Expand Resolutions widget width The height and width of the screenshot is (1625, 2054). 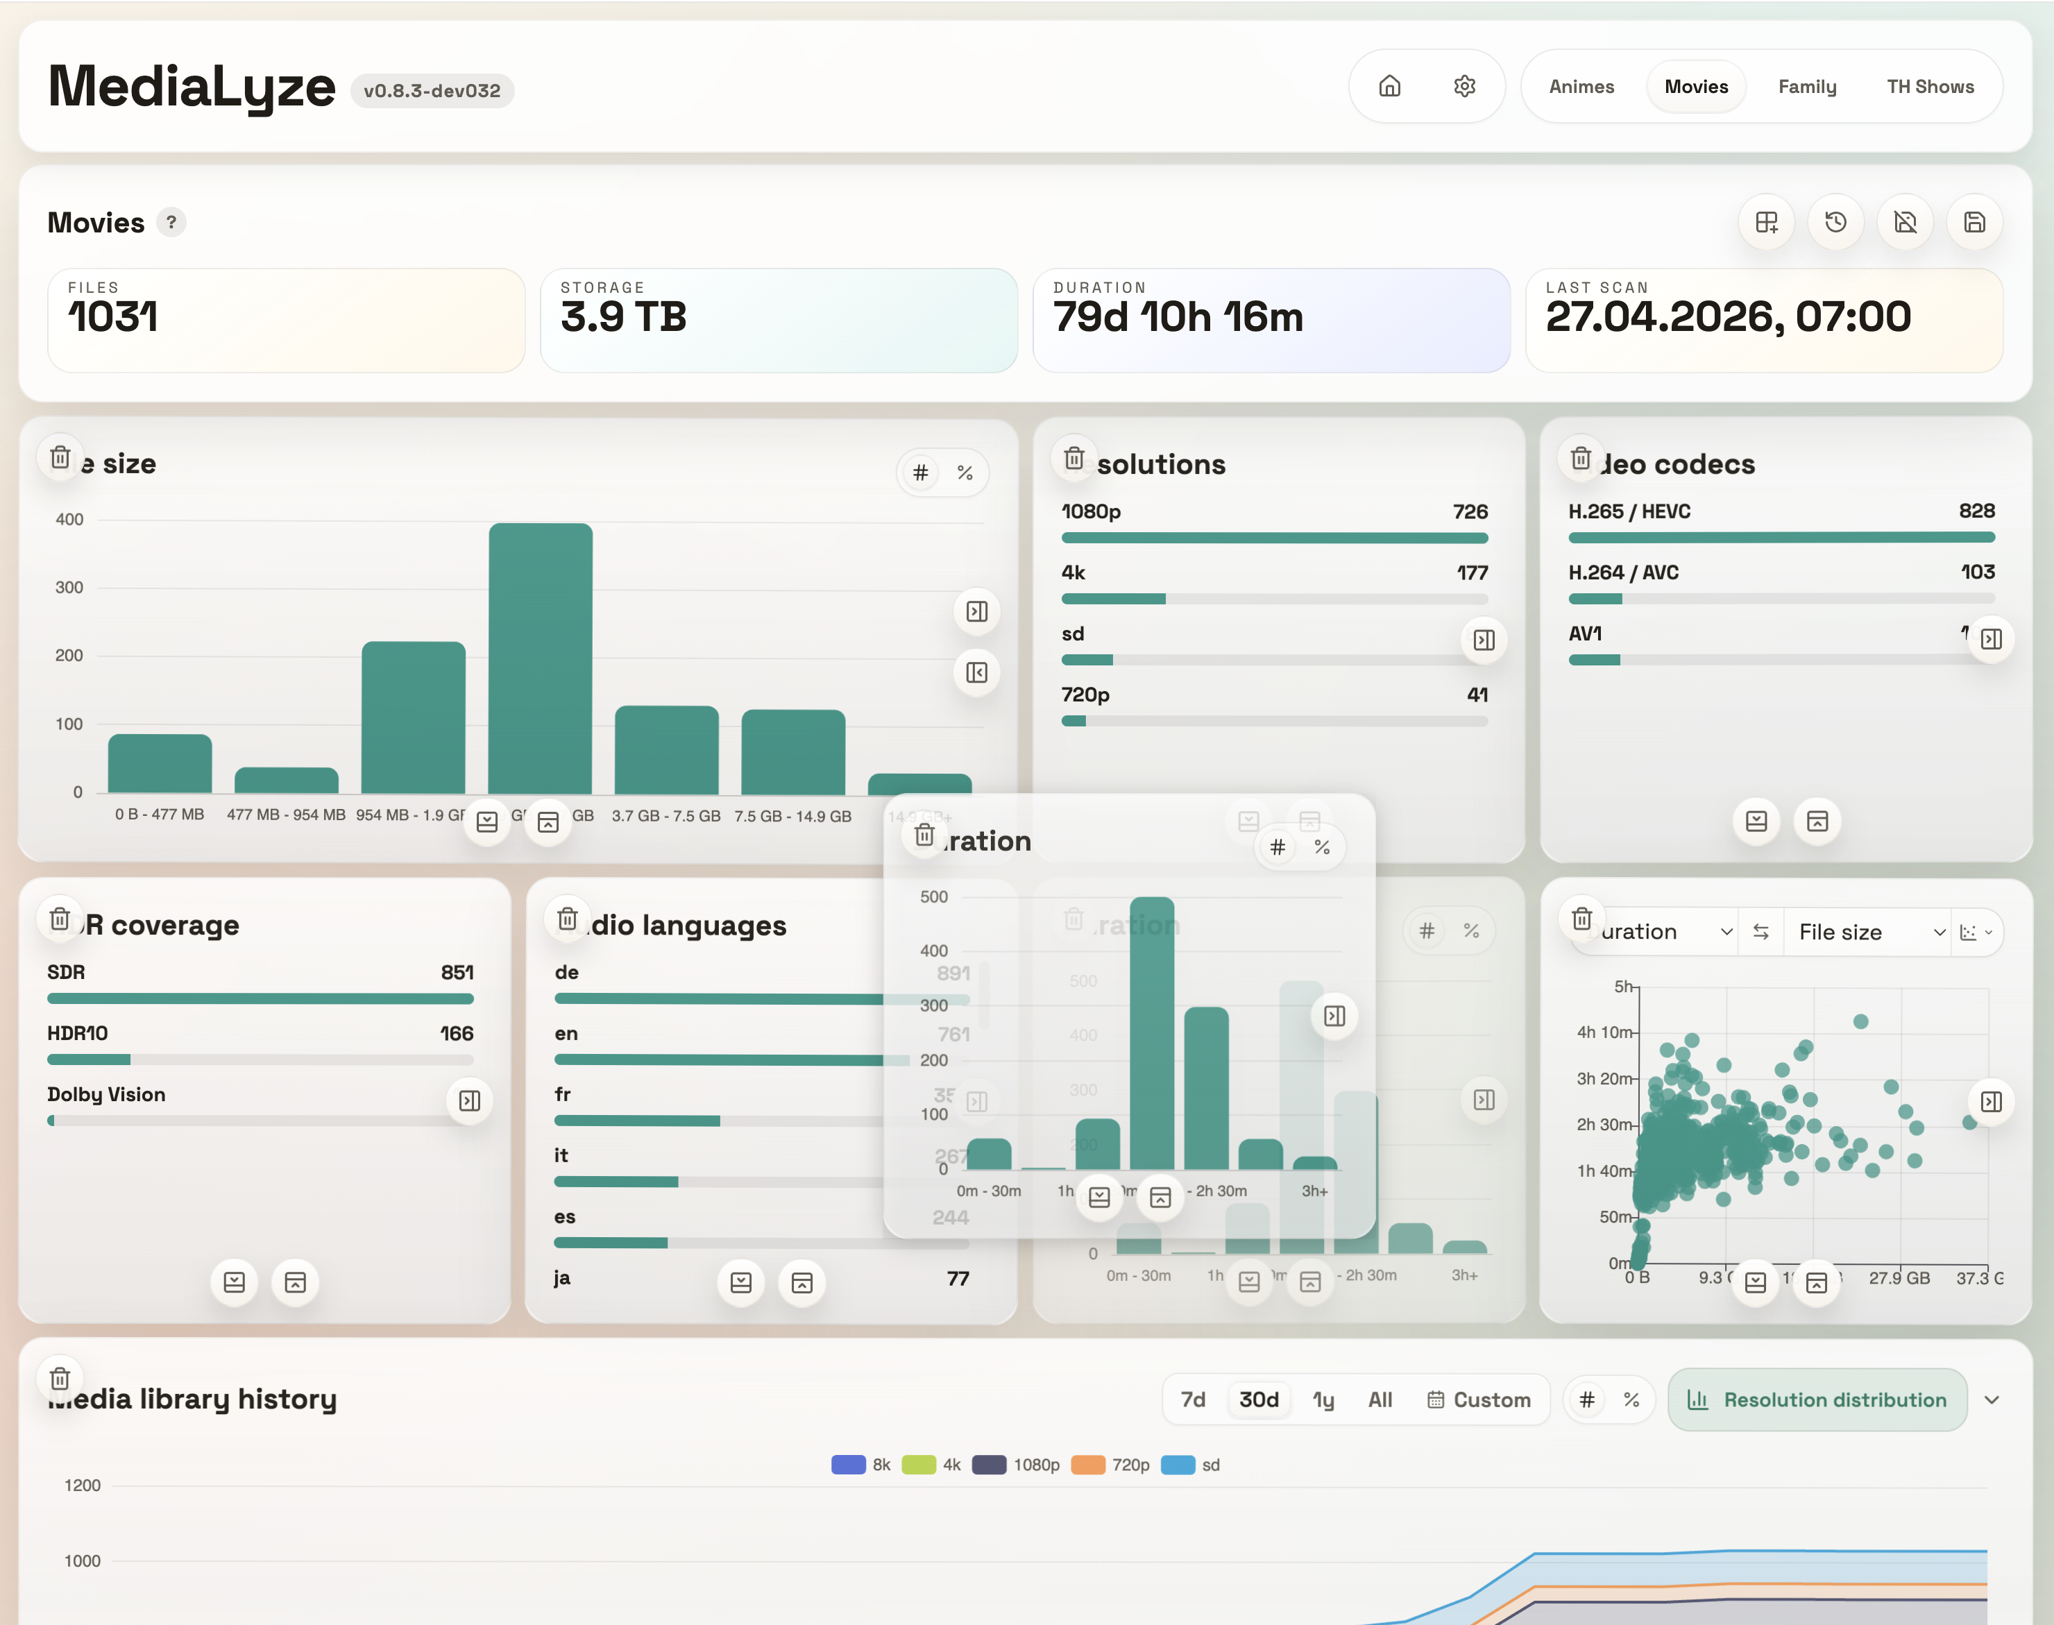[1484, 640]
